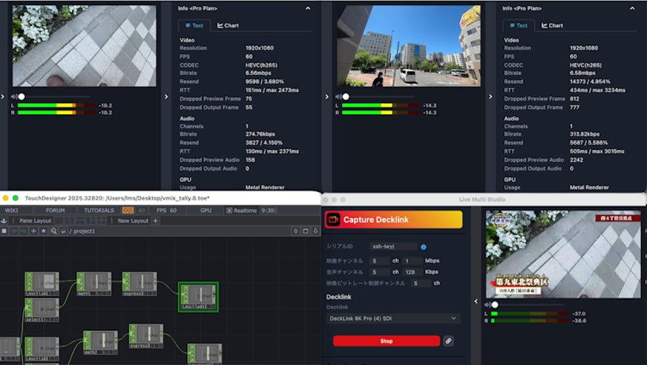
Task: Click the add New Layout plus icon
Action: point(156,220)
